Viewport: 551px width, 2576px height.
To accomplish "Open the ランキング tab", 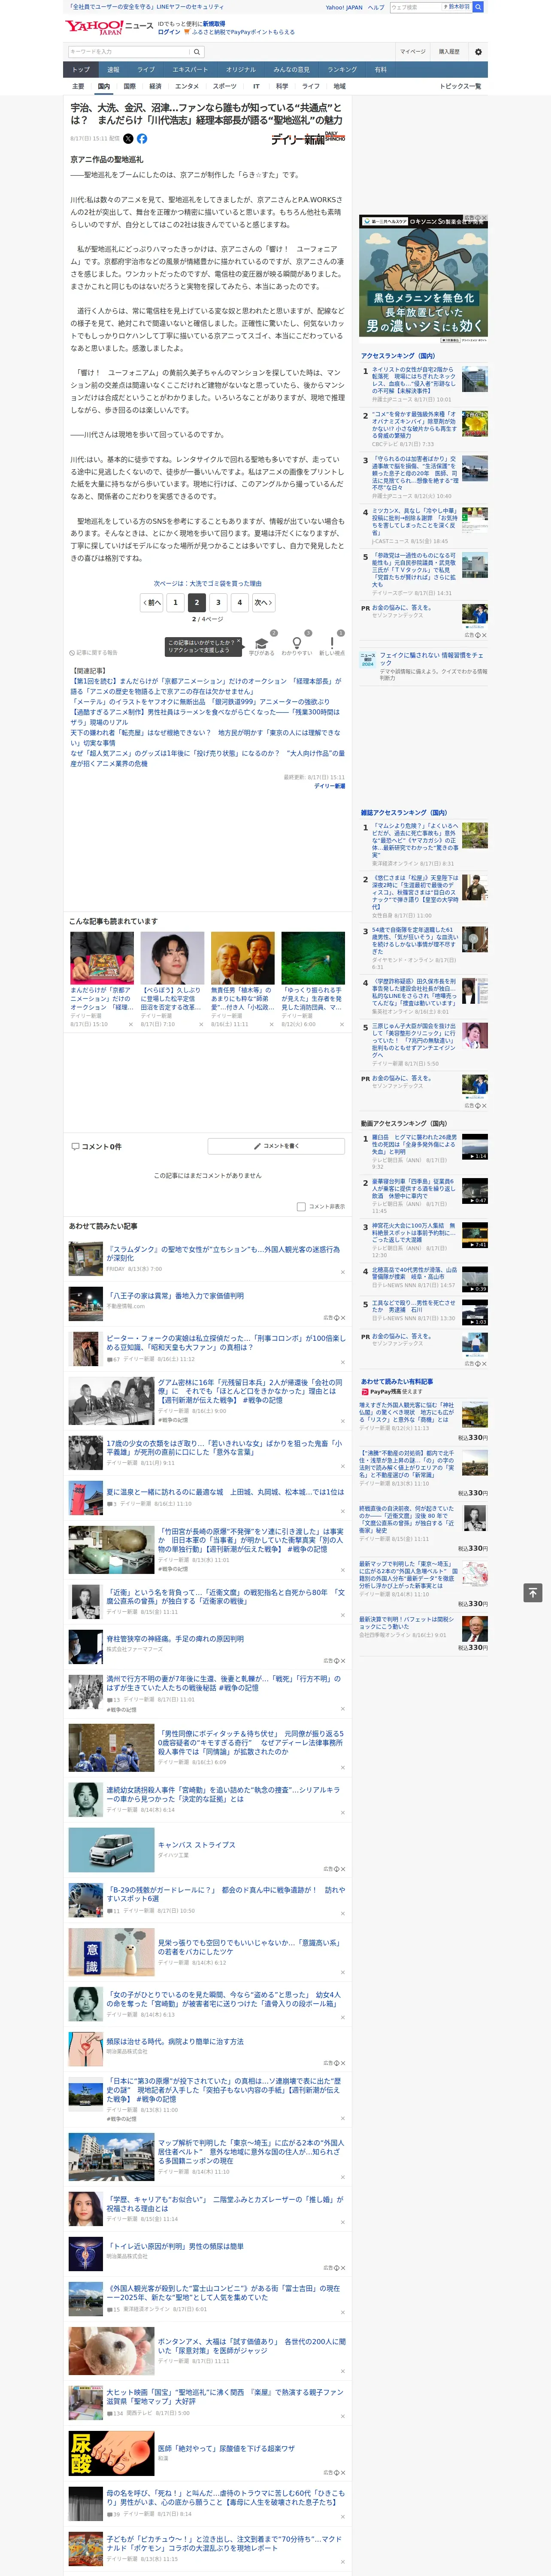I will [342, 70].
